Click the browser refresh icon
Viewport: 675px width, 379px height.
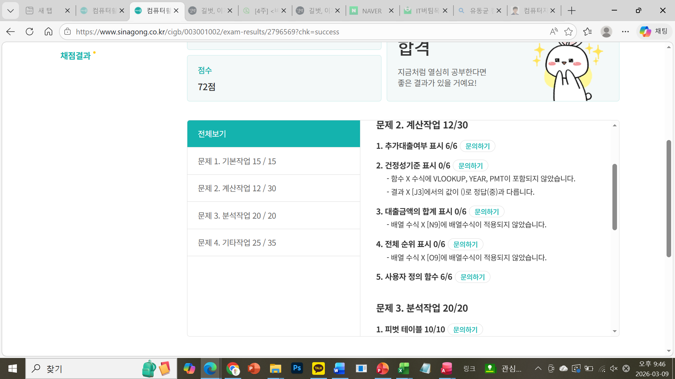tap(30, 32)
